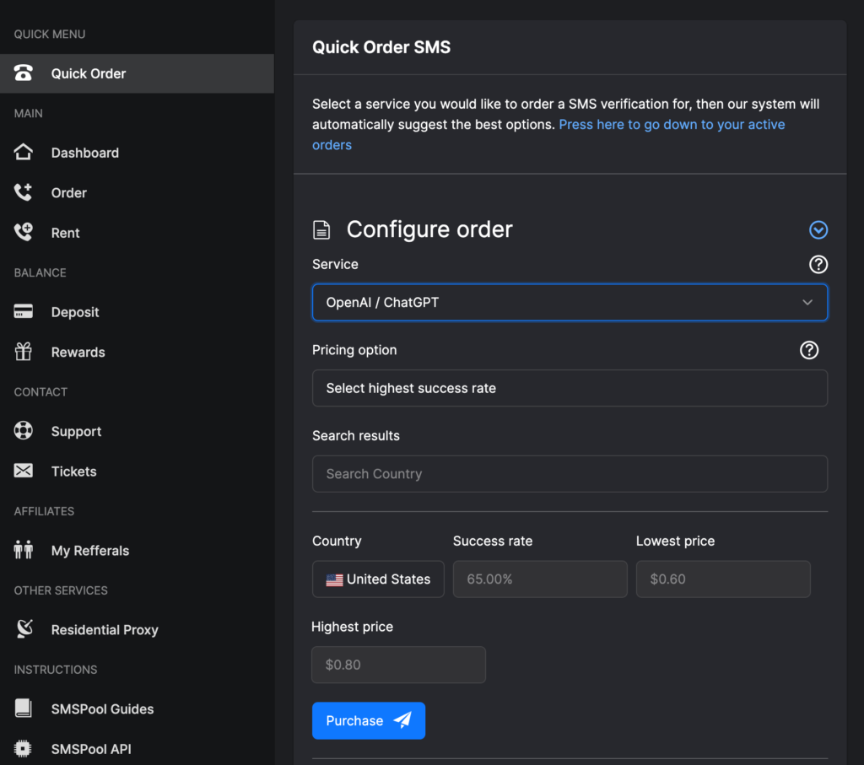Click the Residential Proxy satellite dish icon
The width and height of the screenshot is (864, 765).
(x=24, y=629)
